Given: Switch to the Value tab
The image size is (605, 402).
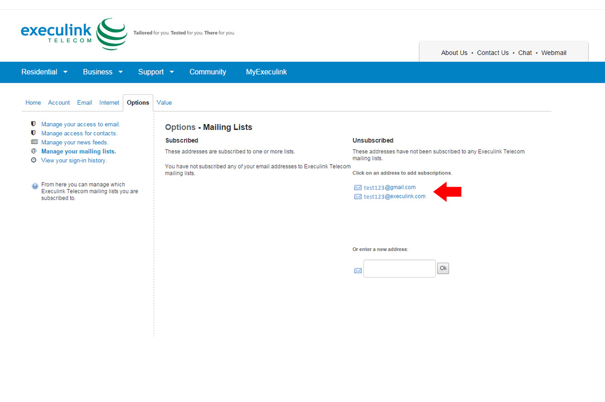Looking at the screenshot, I should 164,103.
